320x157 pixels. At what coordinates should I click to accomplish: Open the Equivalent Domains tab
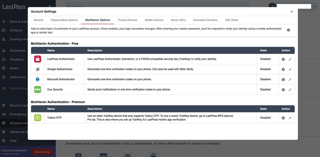205,20
